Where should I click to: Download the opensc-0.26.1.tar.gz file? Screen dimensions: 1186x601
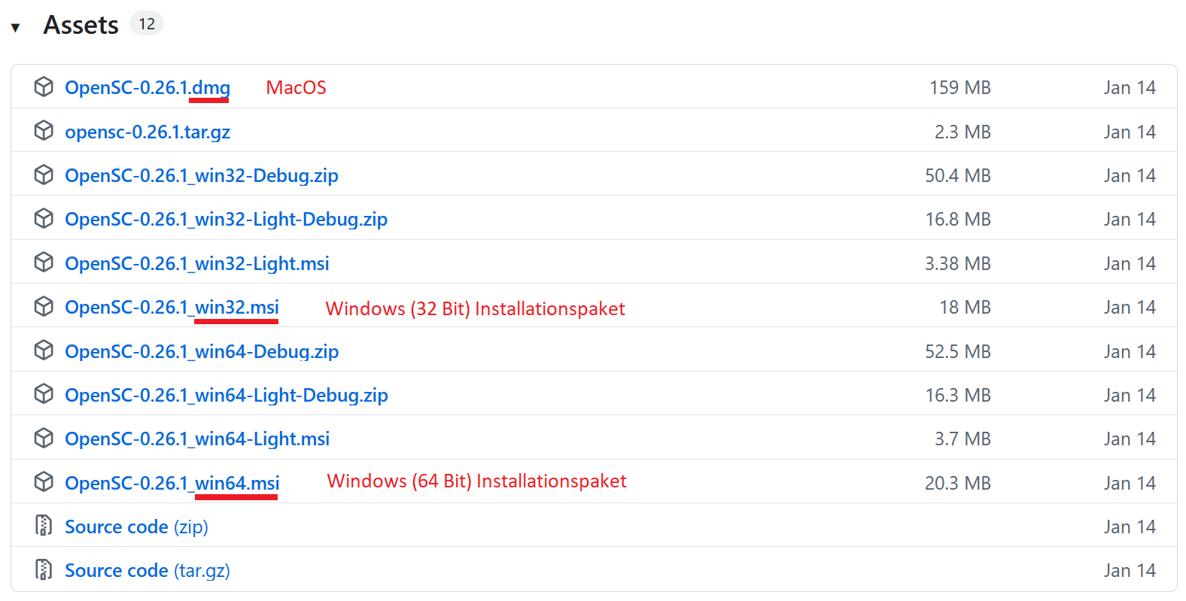click(x=147, y=132)
